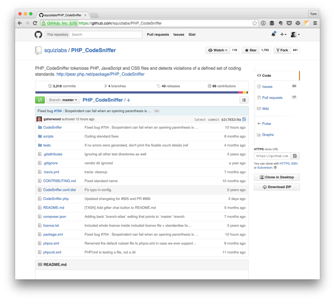335x301 pixels.
Task: Expand the commit message ellipsis button
Action: (x=157, y=111)
